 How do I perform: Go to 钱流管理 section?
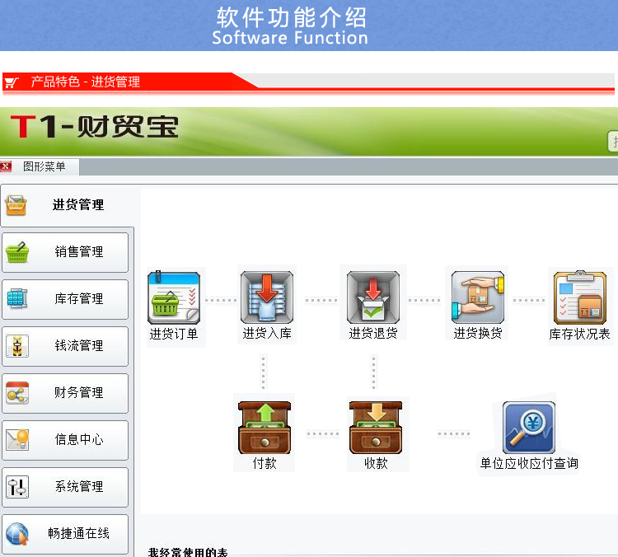[65, 346]
